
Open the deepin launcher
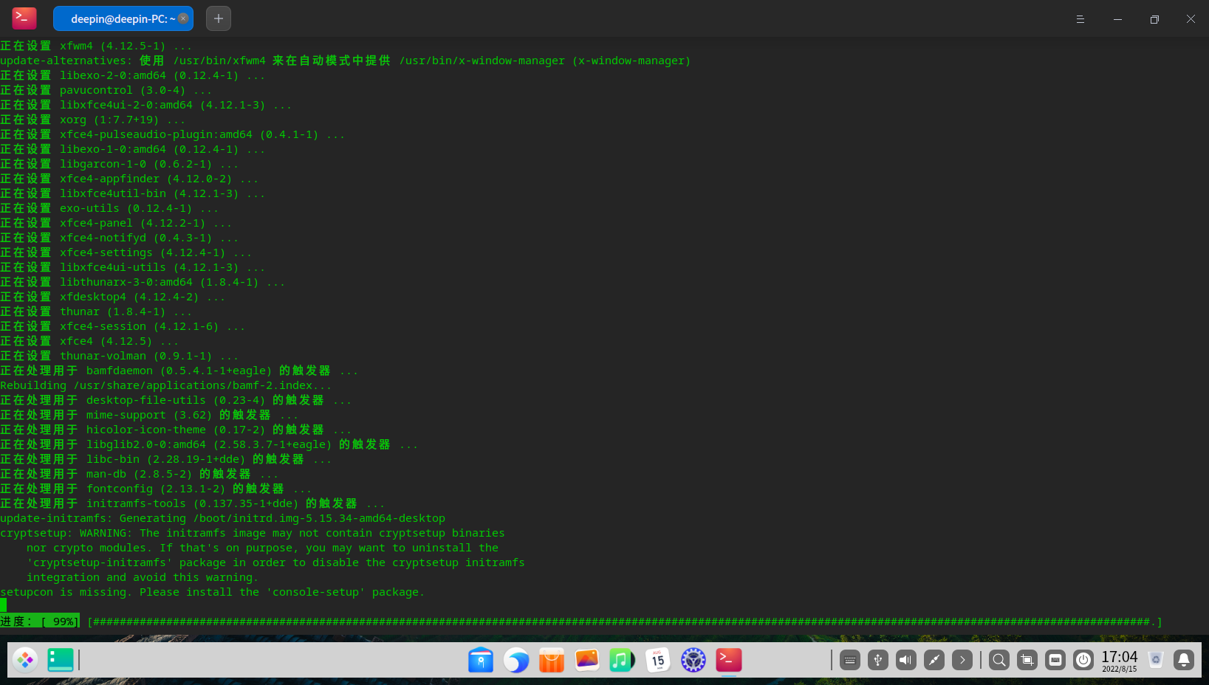[25, 660]
